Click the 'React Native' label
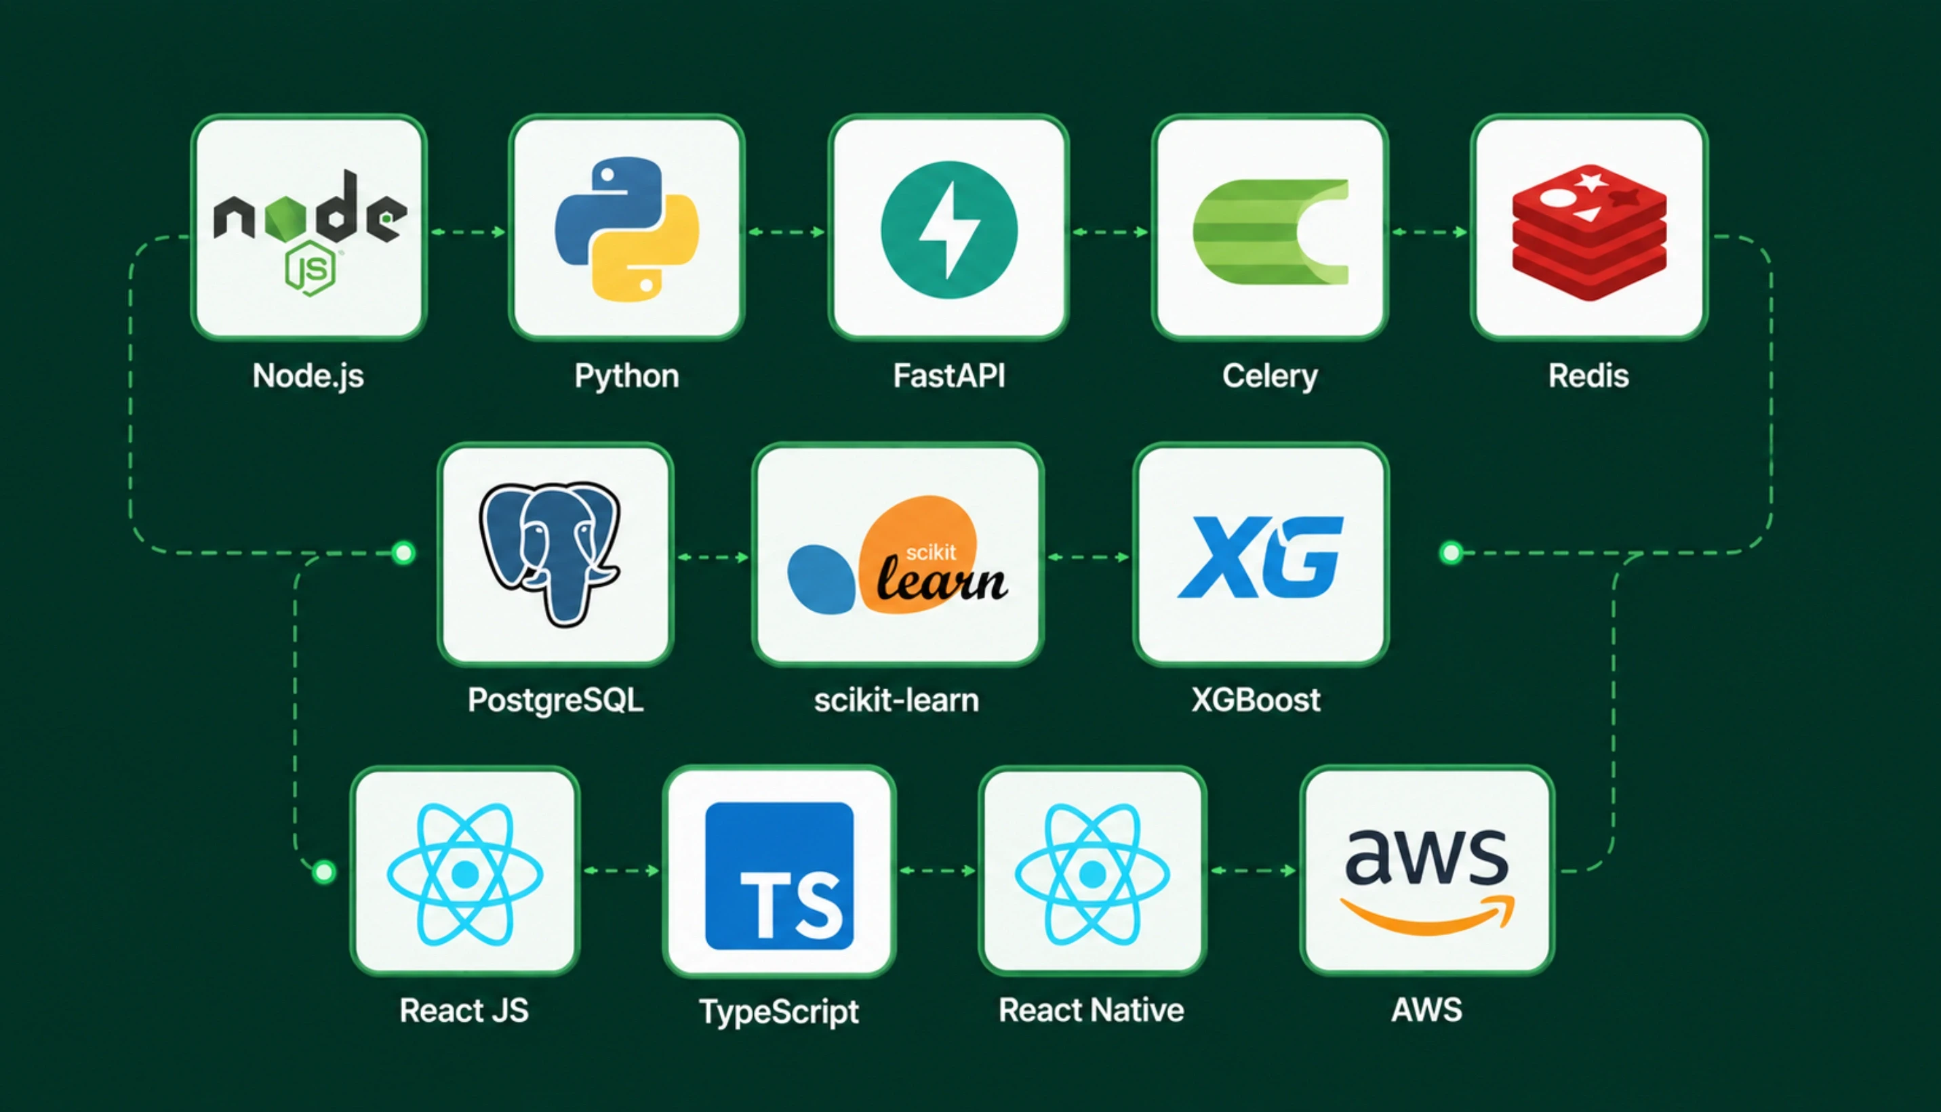1941x1112 pixels. (x=1092, y=1010)
